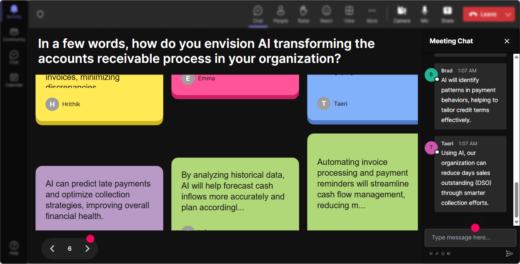The image size is (520, 264).
Task: Close the Meeting Chat panel
Action: [507, 41]
